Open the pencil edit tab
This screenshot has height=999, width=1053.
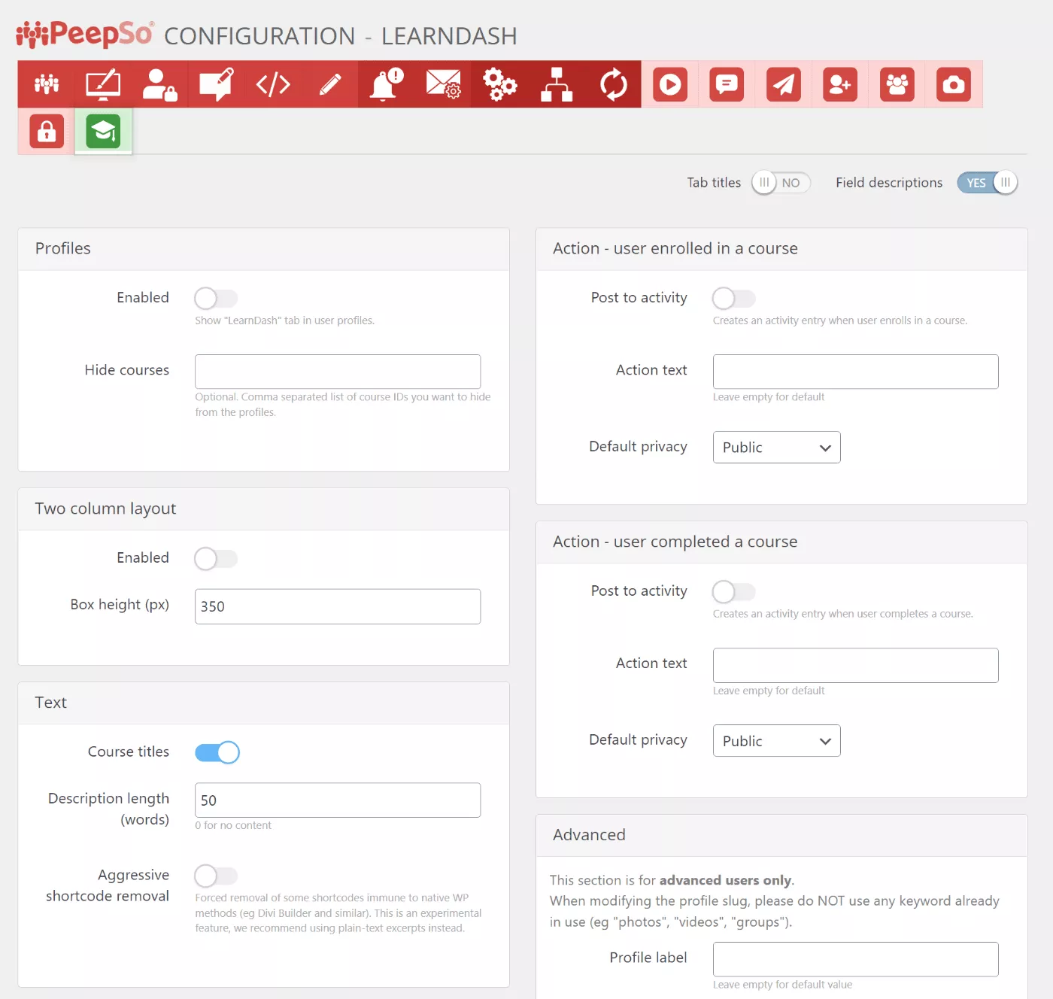(x=329, y=84)
